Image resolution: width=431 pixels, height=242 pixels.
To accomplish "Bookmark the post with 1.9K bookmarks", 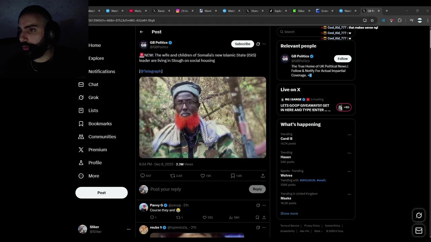I will [x=233, y=176].
